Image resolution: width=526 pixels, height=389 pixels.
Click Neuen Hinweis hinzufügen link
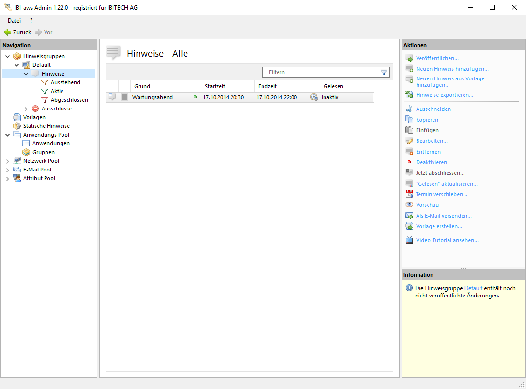[452, 69]
